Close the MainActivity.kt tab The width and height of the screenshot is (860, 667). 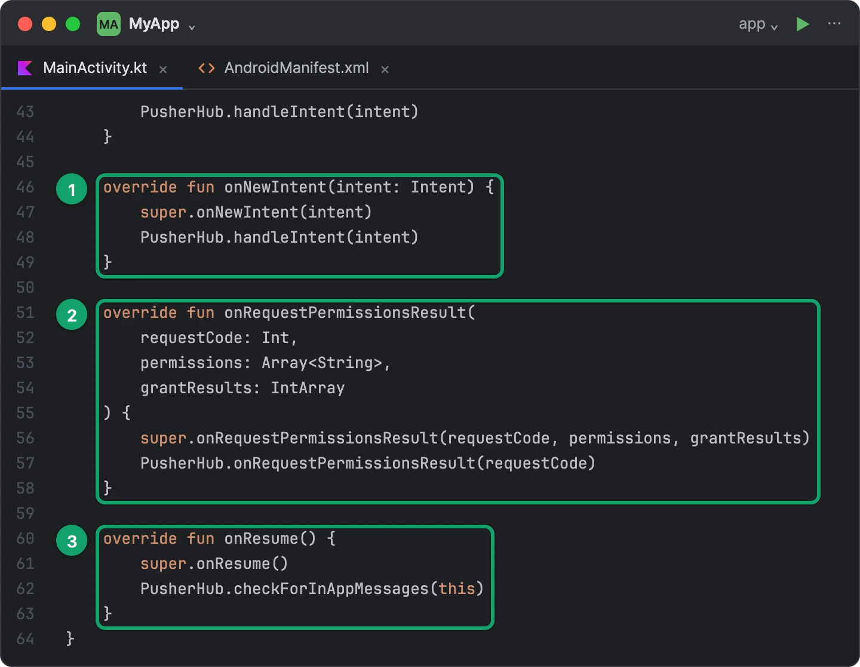coord(163,69)
